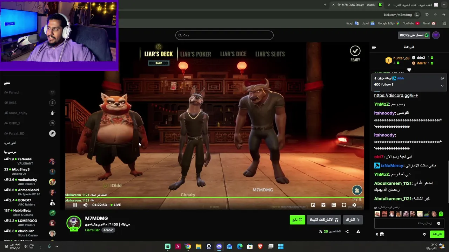The width and height of the screenshot is (449, 252).
Task: Click the Kick search field
Action: tap(224, 35)
